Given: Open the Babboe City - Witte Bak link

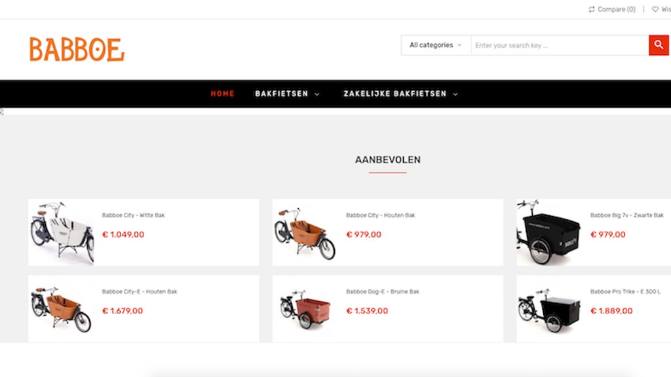Looking at the screenshot, I should (x=133, y=215).
